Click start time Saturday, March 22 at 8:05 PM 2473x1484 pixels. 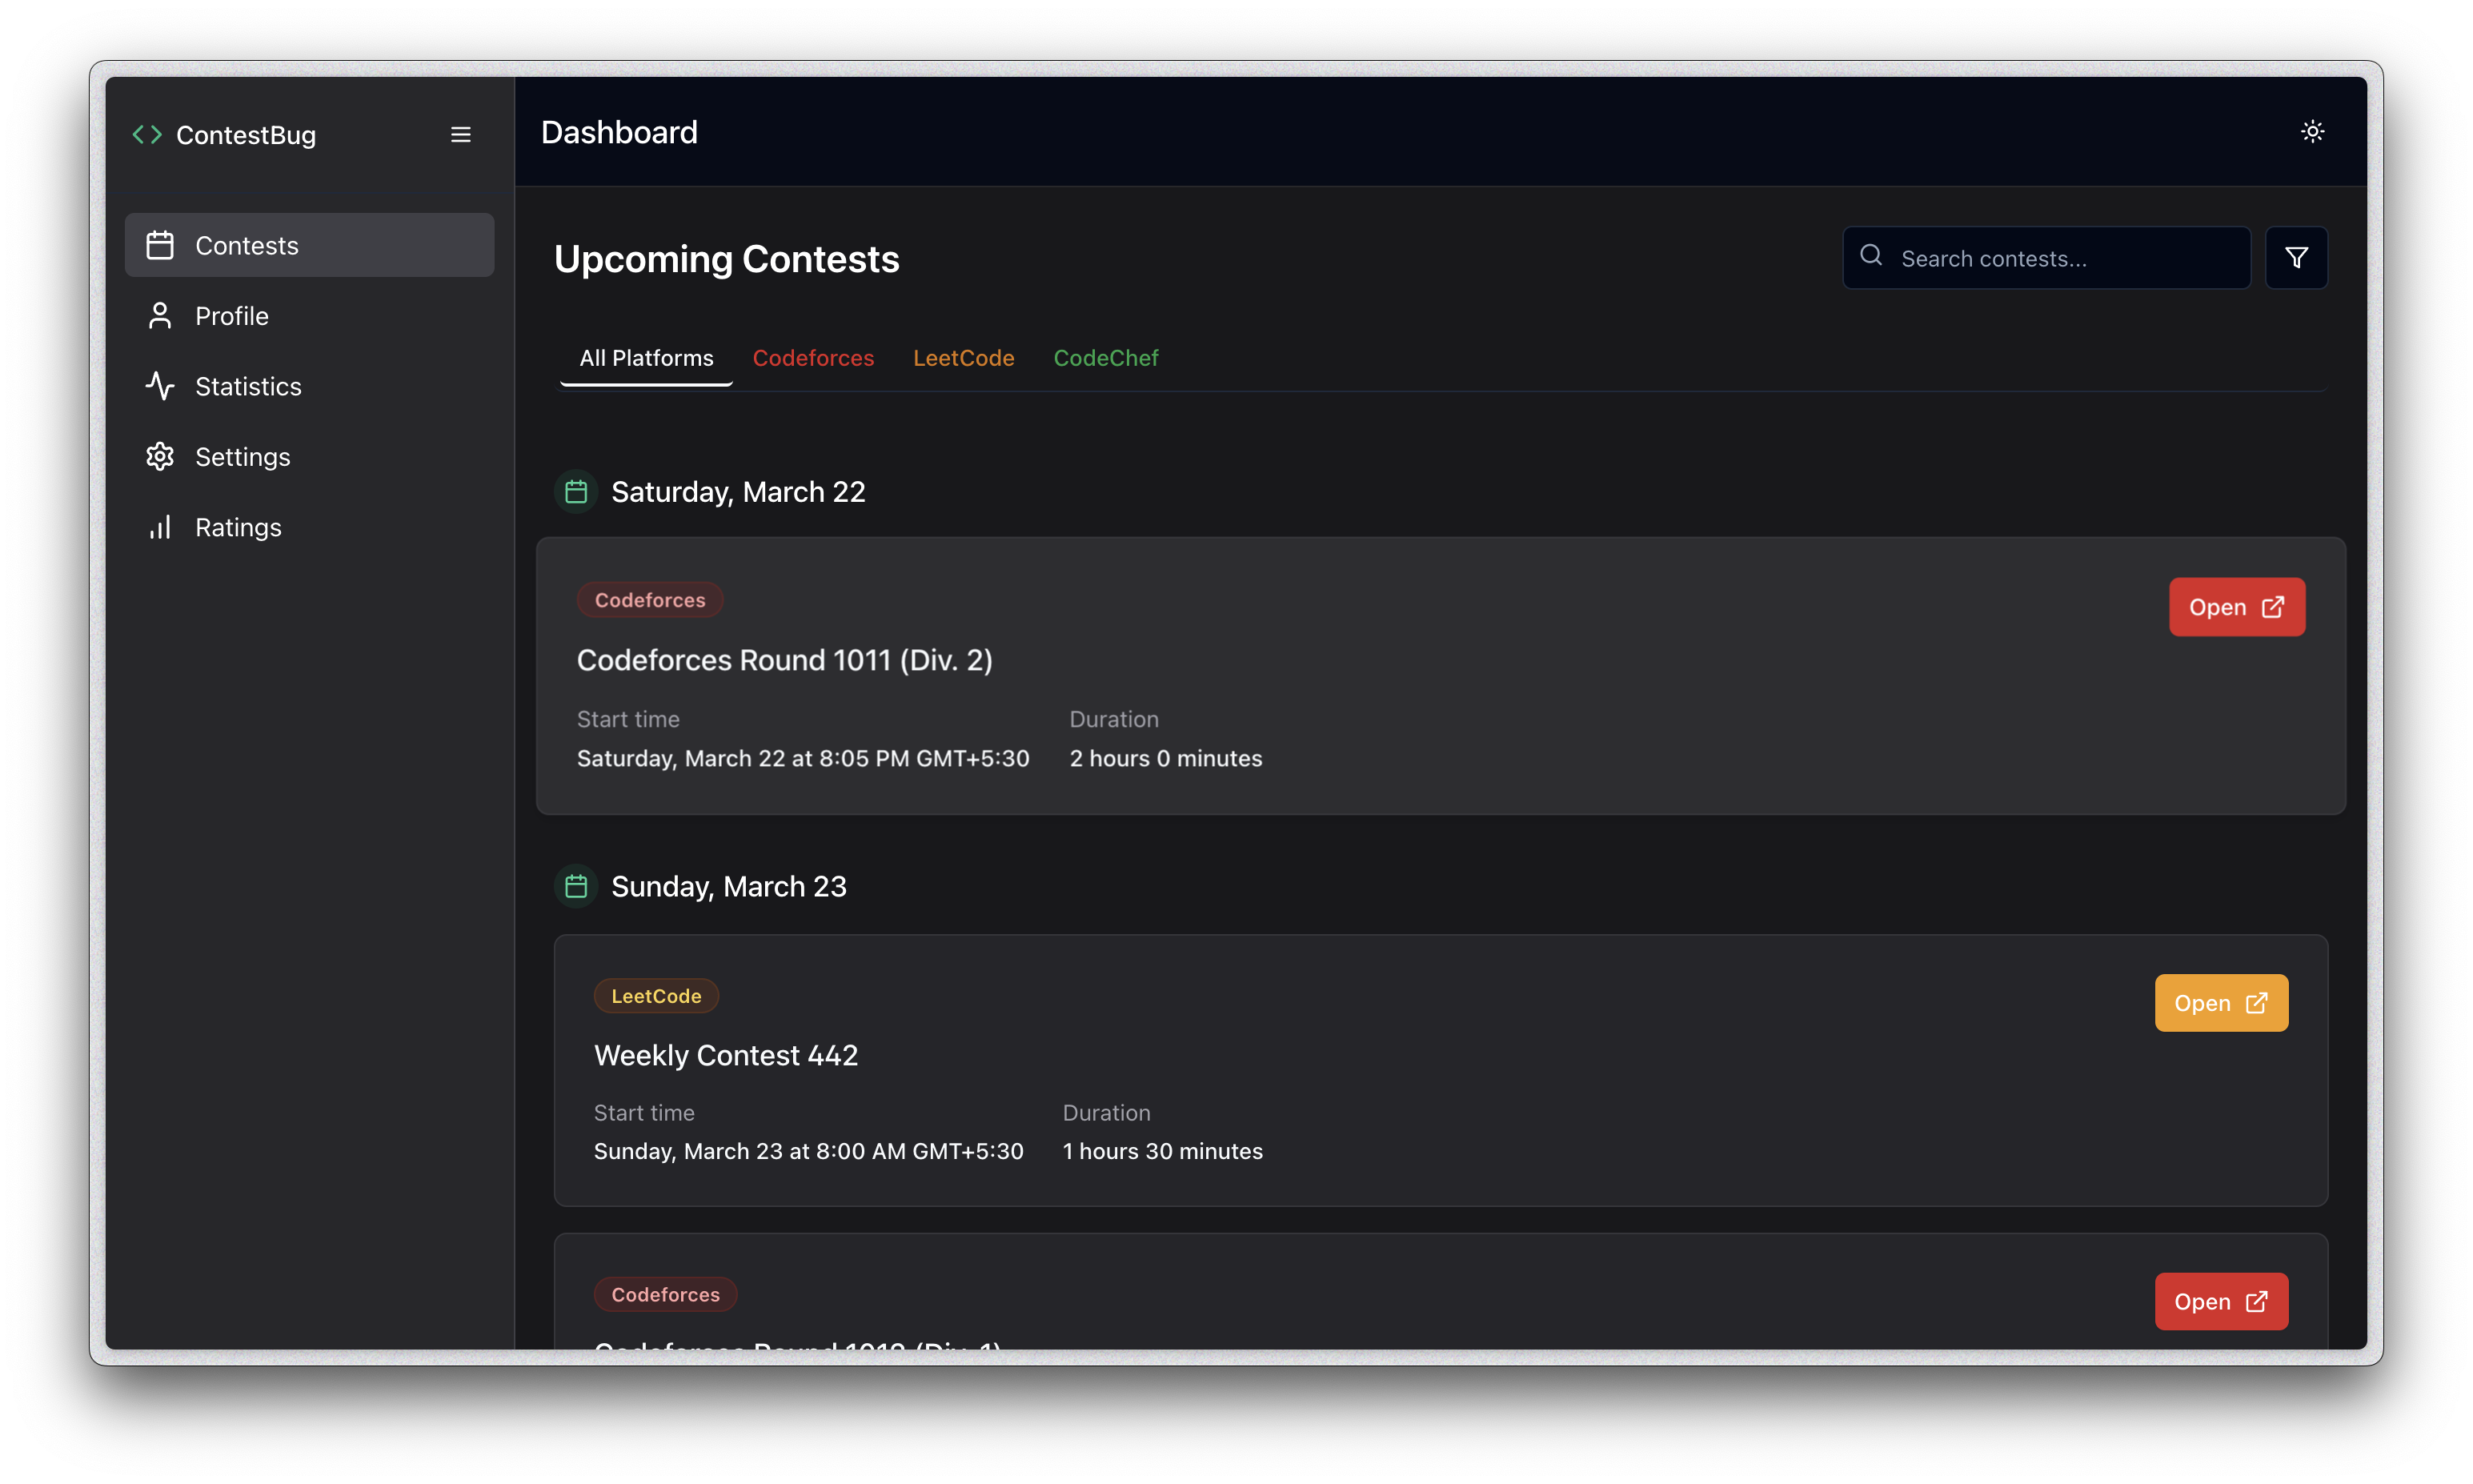click(x=803, y=758)
